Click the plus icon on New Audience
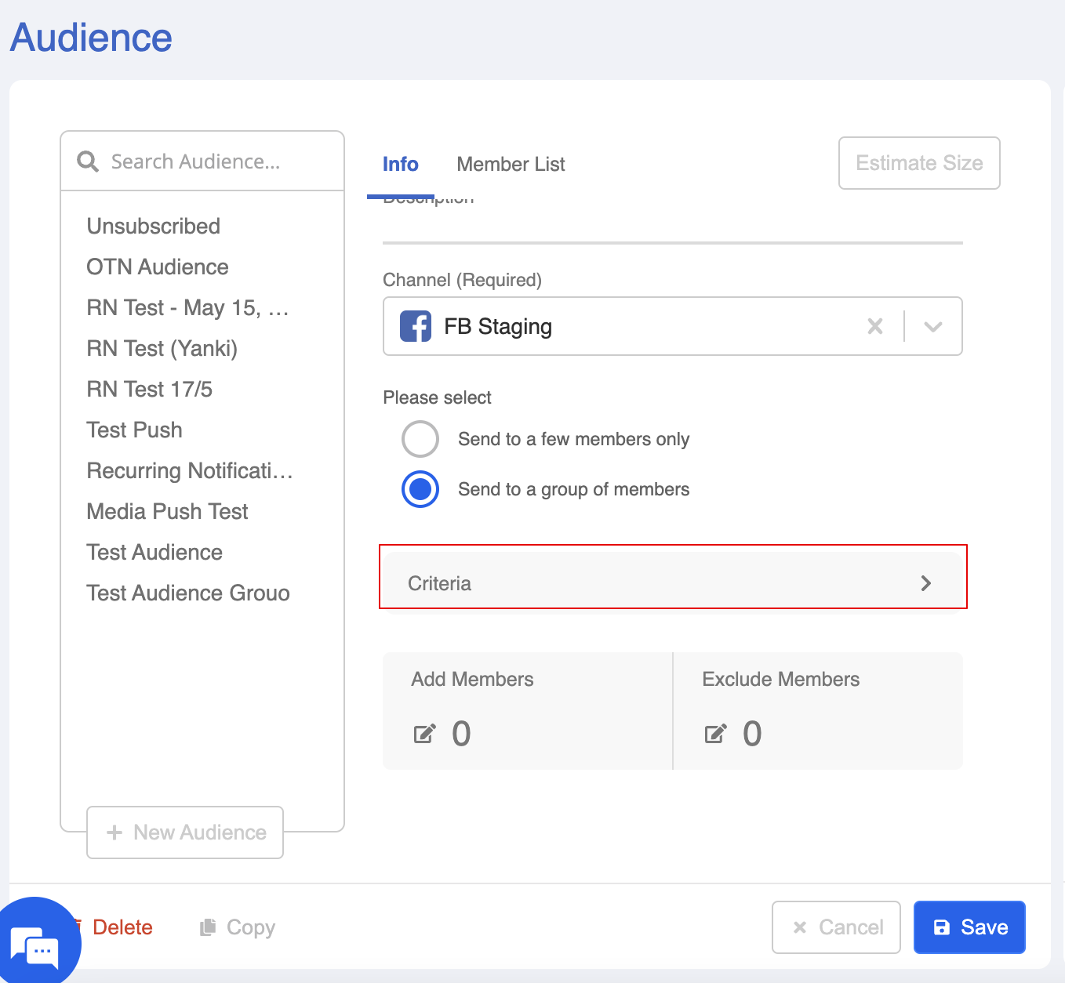The height and width of the screenshot is (983, 1065). pyautogui.click(x=114, y=832)
